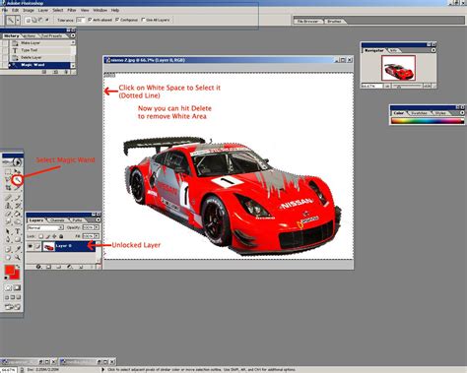This screenshot has width=467, height=373.
Task: Click add layer style button in Layers panel
Action: coord(38,267)
